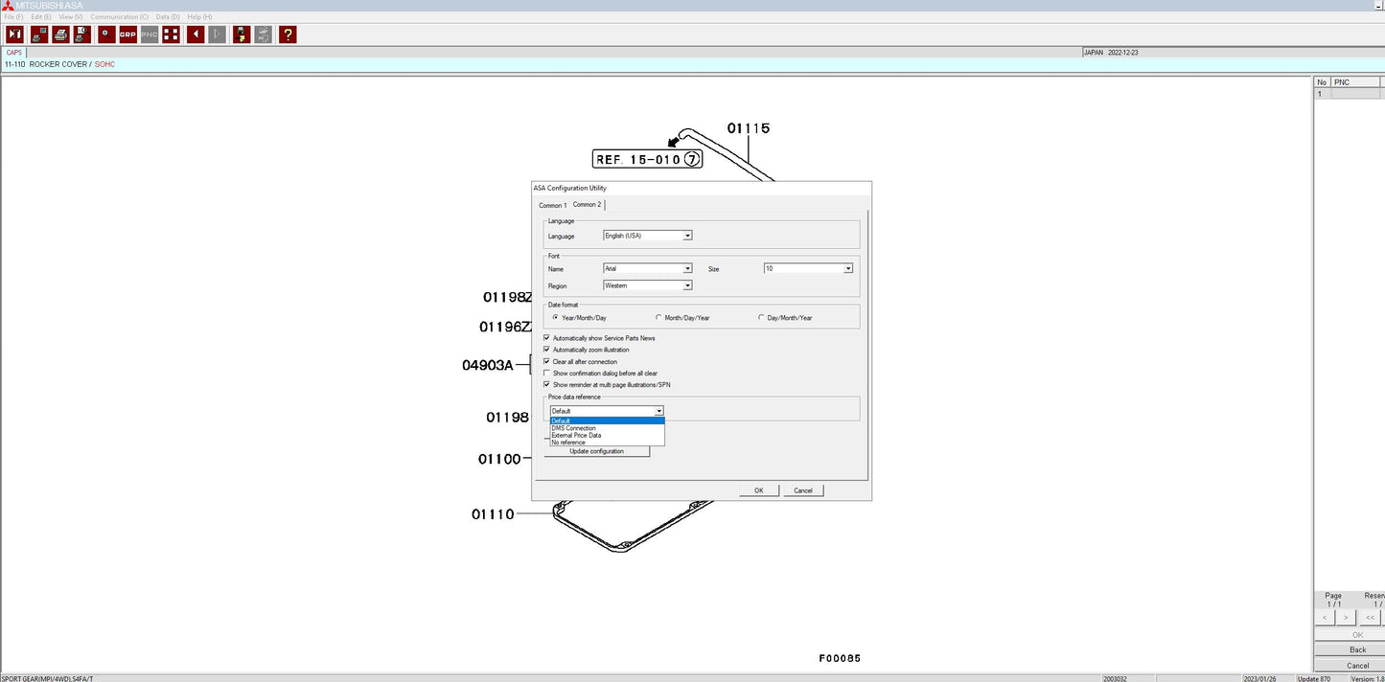Open the Communication (C) menu
The height and width of the screenshot is (682, 1385).
pos(119,17)
